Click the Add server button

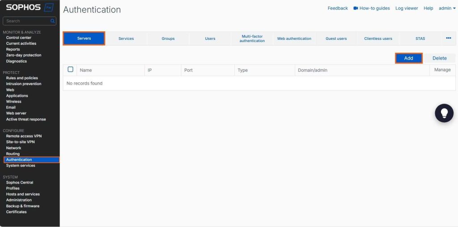pyautogui.click(x=409, y=58)
